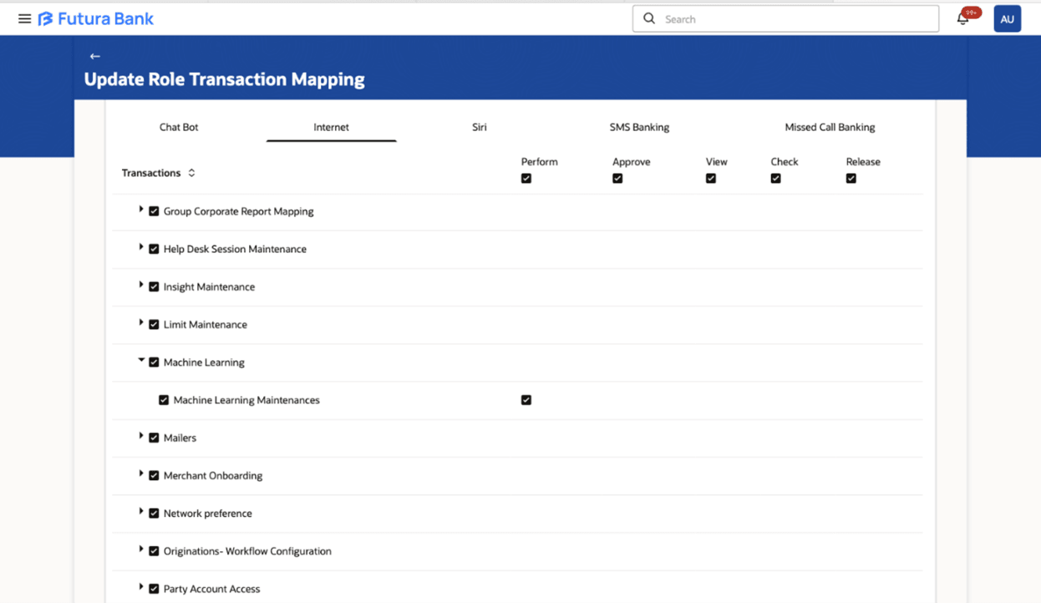This screenshot has height=603, width=1041.
Task: Go back using the arrow icon
Action: 94,56
